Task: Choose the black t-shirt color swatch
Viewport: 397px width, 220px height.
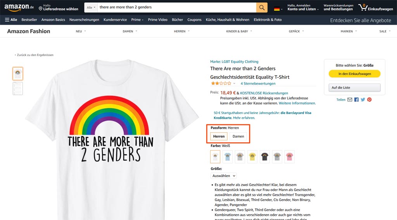Action: point(265,157)
